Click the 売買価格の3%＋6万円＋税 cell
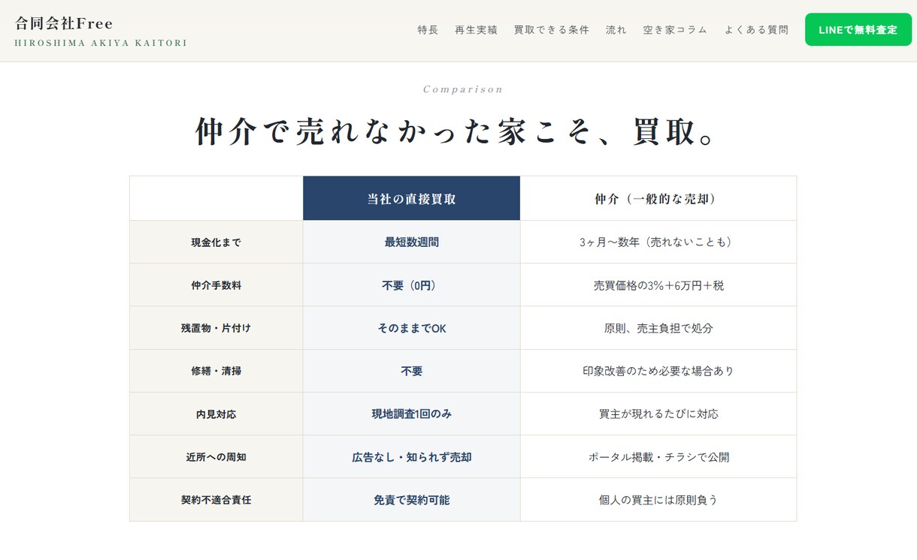Image resolution: width=917 pixels, height=560 pixels. pos(658,285)
